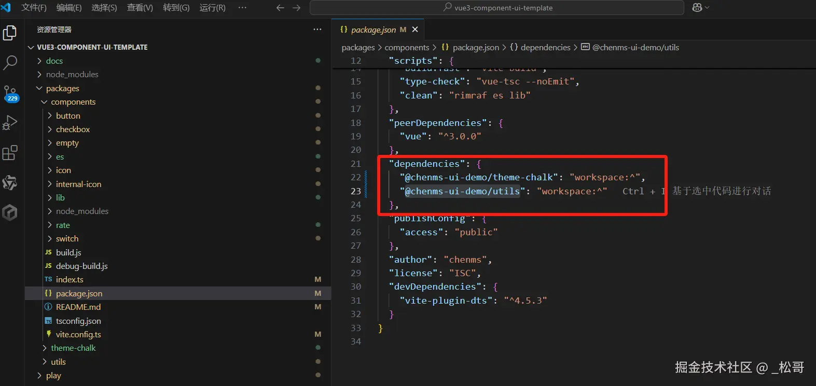Open the Search view in activity bar
The height and width of the screenshot is (386, 816).
[10, 63]
